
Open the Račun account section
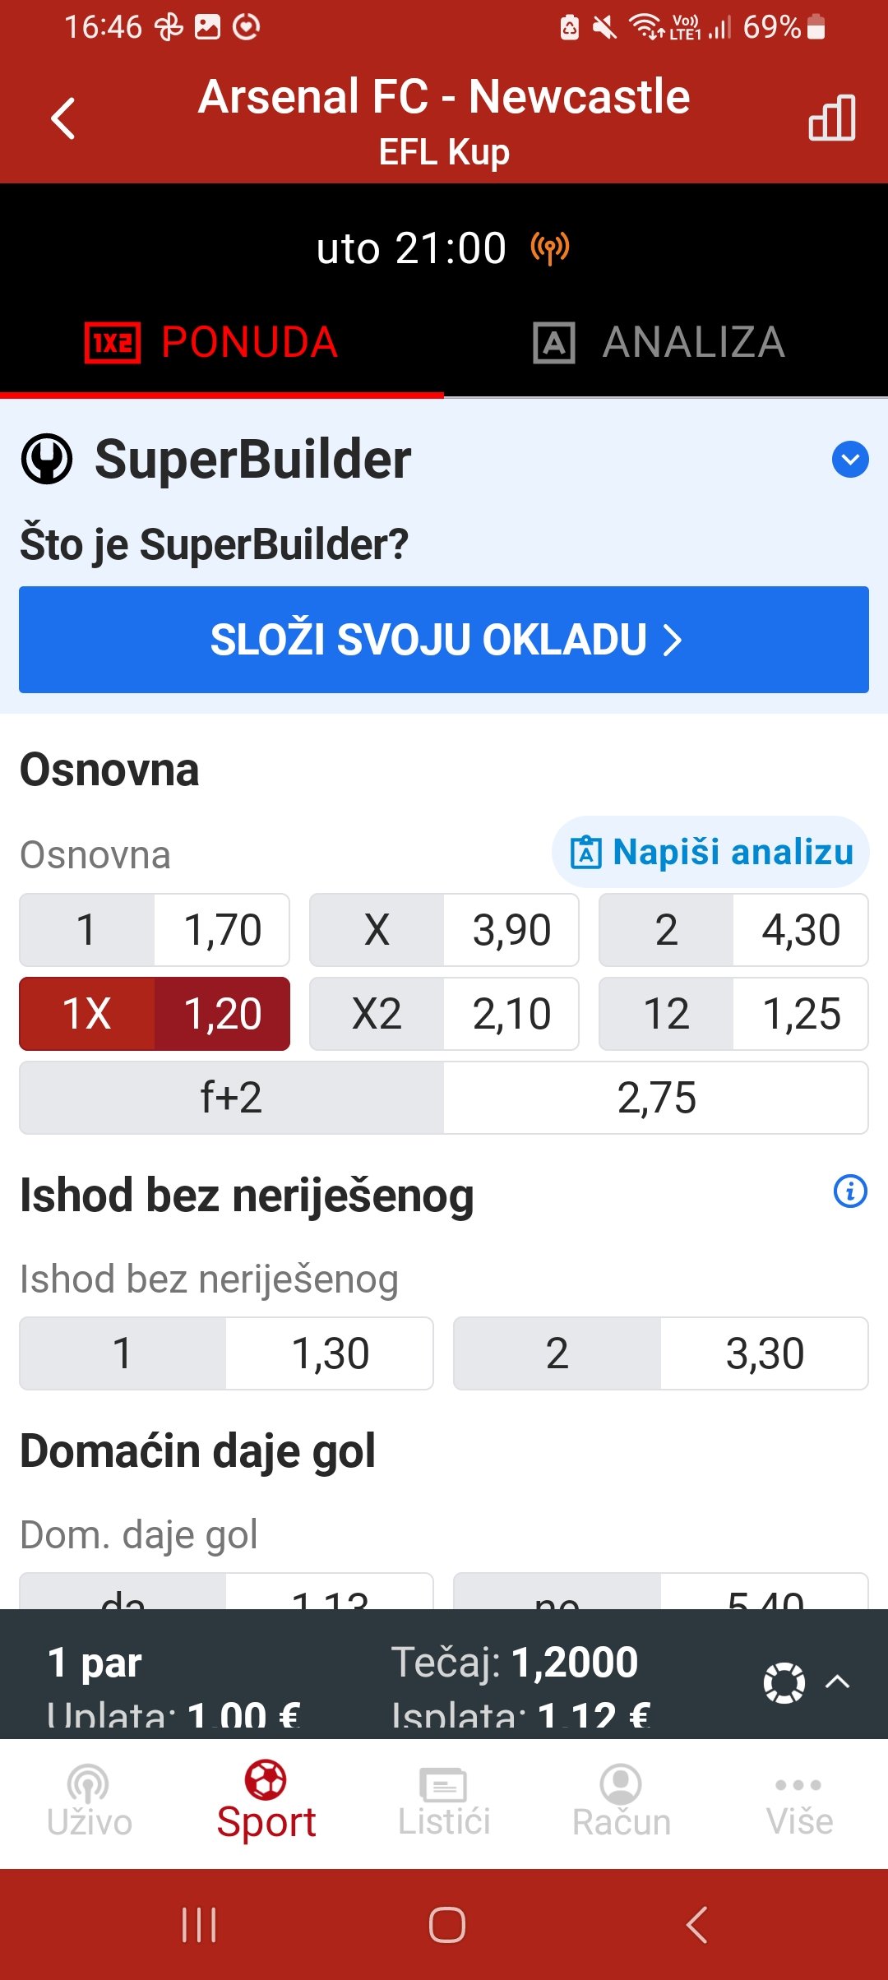622,1801
